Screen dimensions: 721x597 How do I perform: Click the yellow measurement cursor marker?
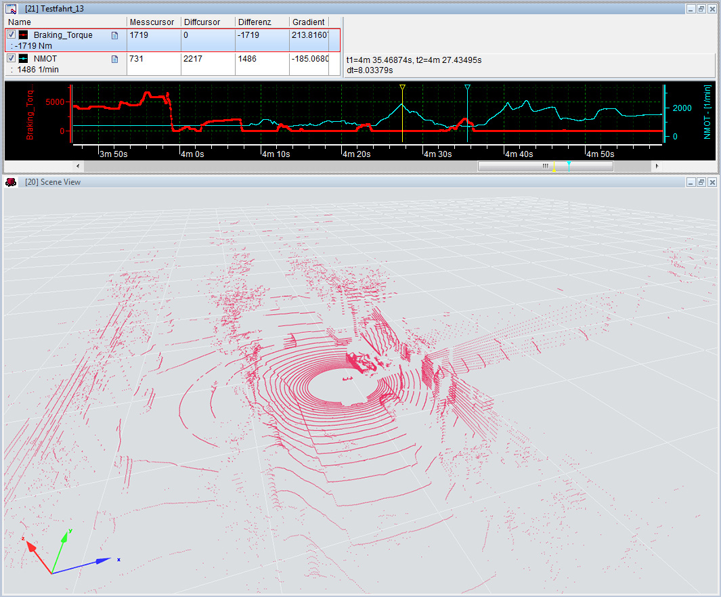pyautogui.click(x=402, y=87)
